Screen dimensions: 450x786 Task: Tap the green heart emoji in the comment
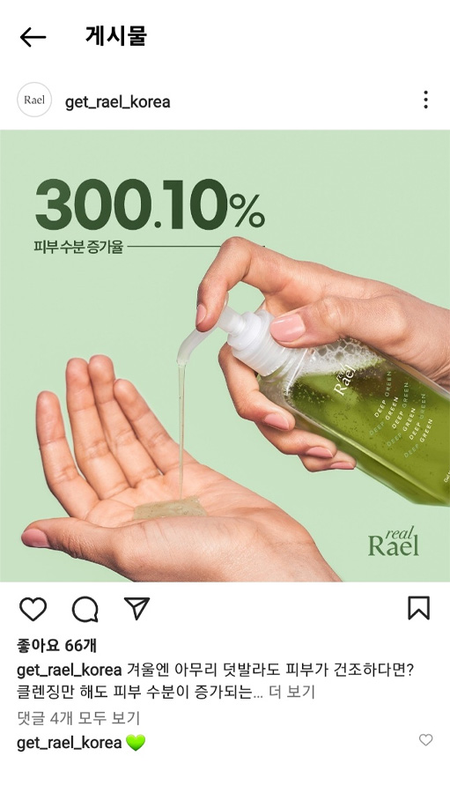click(136, 743)
